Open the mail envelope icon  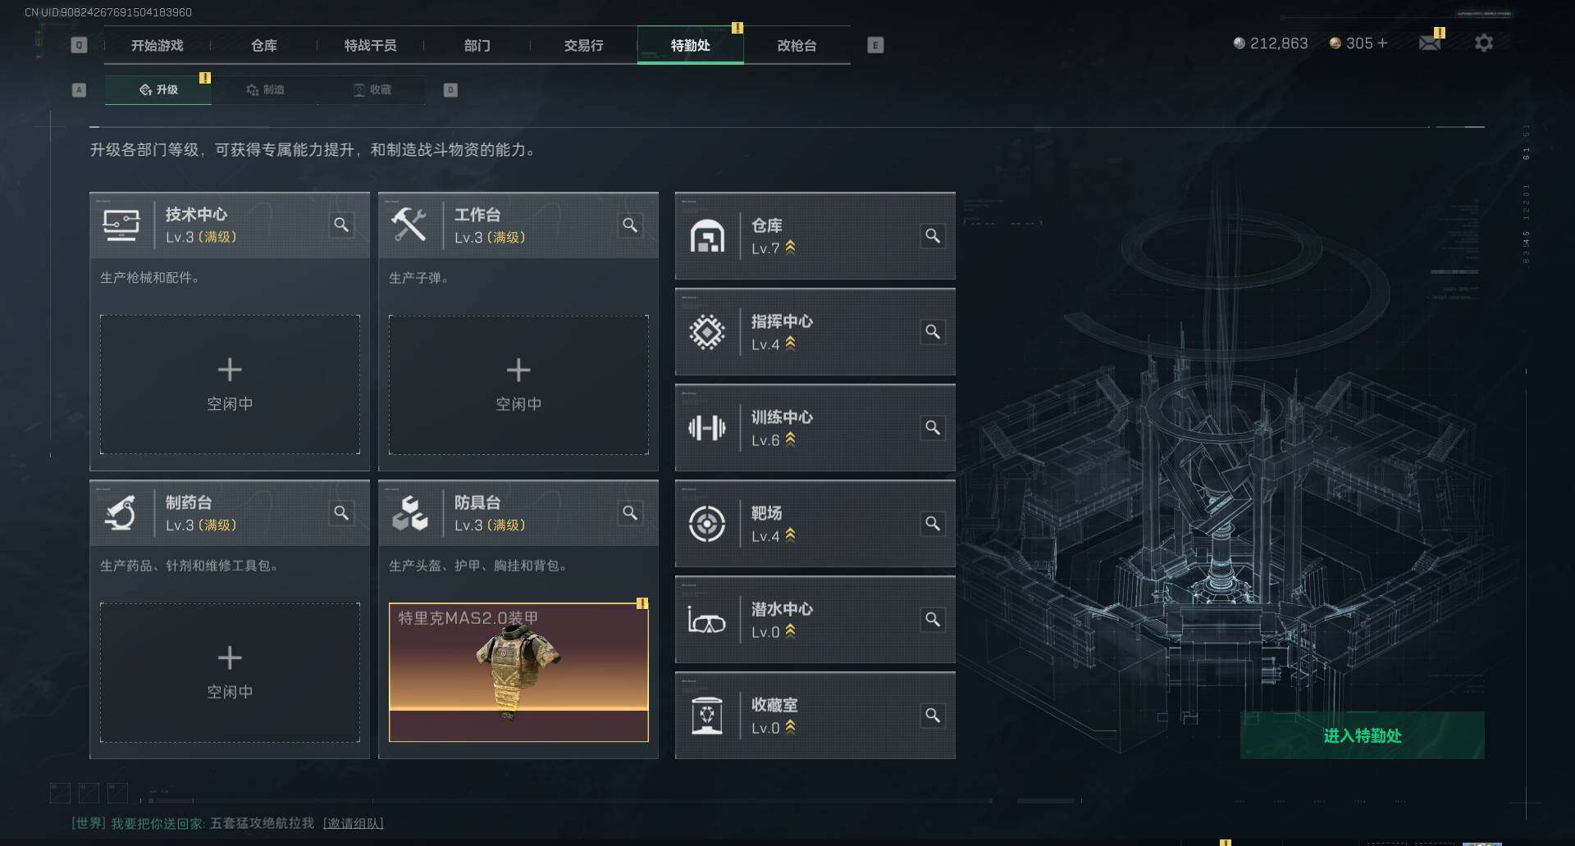tap(1430, 43)
